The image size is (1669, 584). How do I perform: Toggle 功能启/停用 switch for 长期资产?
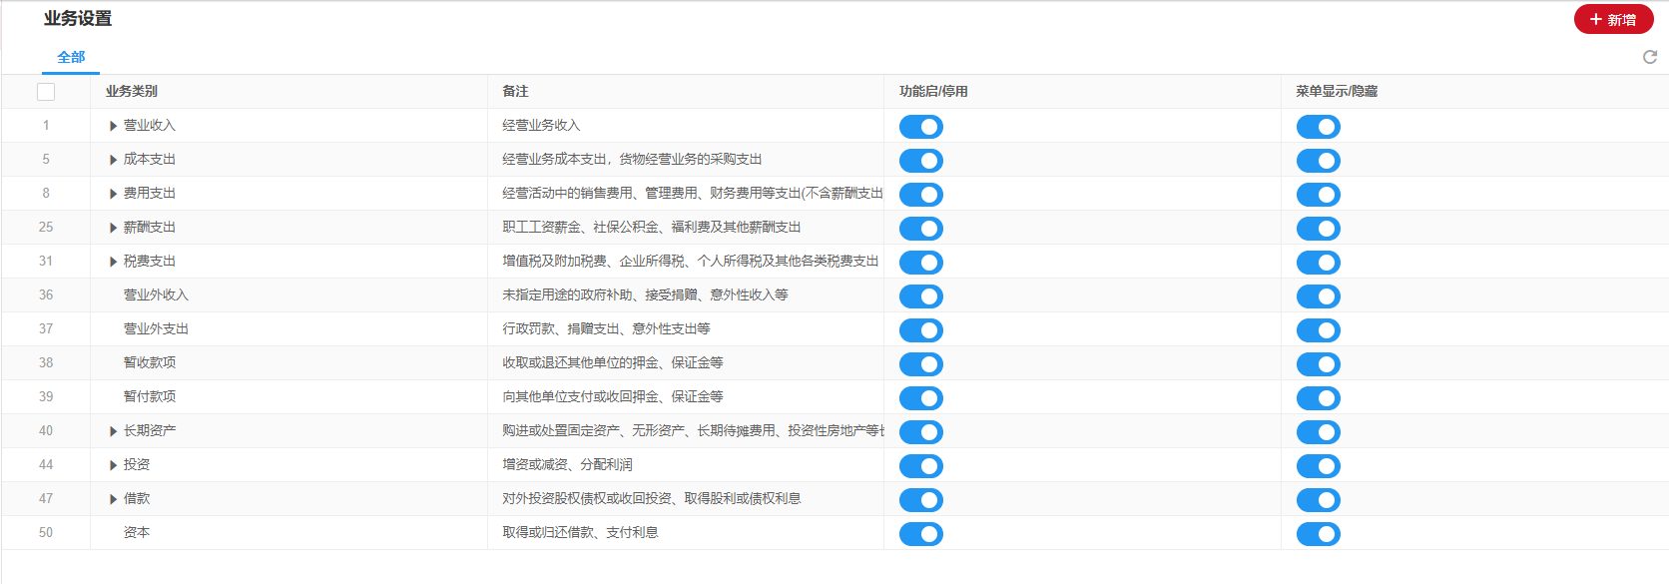[x=921, y=432]
